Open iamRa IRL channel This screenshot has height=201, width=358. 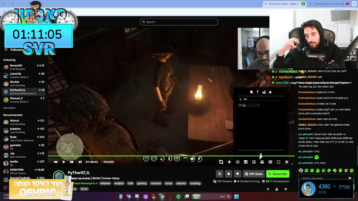24,163
